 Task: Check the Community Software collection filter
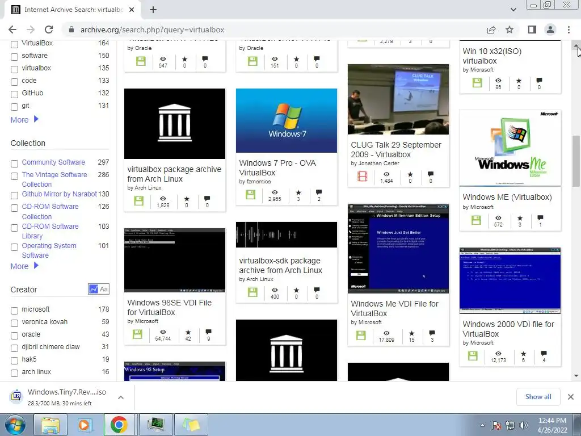click(14, 163)
